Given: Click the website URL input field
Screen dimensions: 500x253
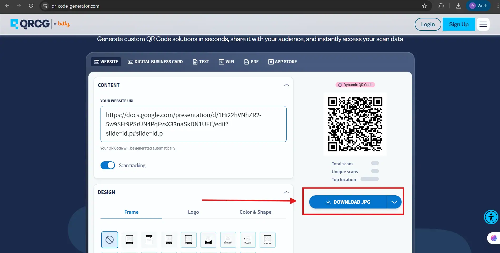Looking at the screenshot, I should coord(193,124).
